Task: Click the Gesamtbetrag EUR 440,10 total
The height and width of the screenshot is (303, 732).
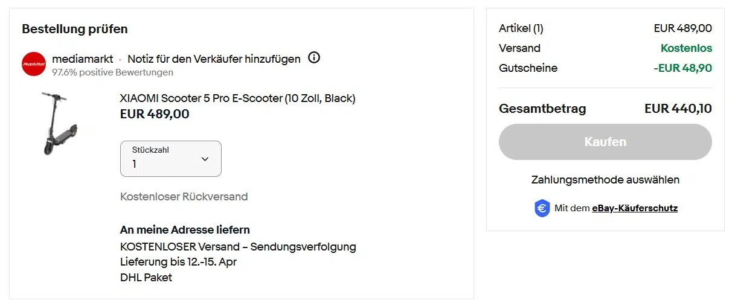Action: (x=678, y=109)
